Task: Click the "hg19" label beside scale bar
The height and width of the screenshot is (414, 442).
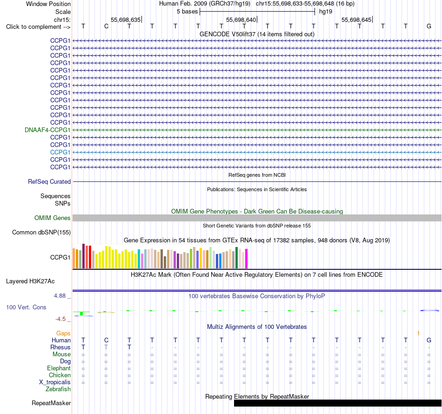Action: pos(326,12)
